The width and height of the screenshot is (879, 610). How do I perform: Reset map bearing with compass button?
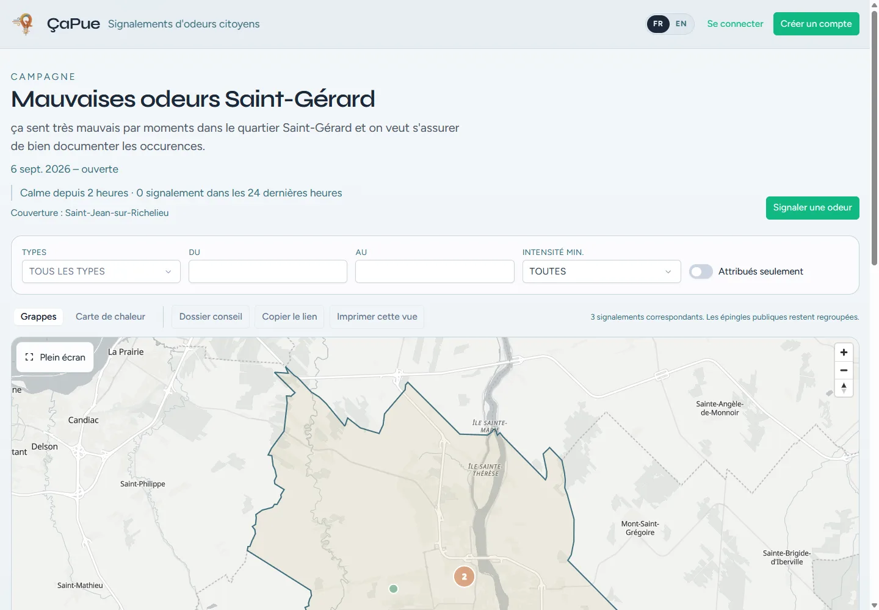coord(844,388)
